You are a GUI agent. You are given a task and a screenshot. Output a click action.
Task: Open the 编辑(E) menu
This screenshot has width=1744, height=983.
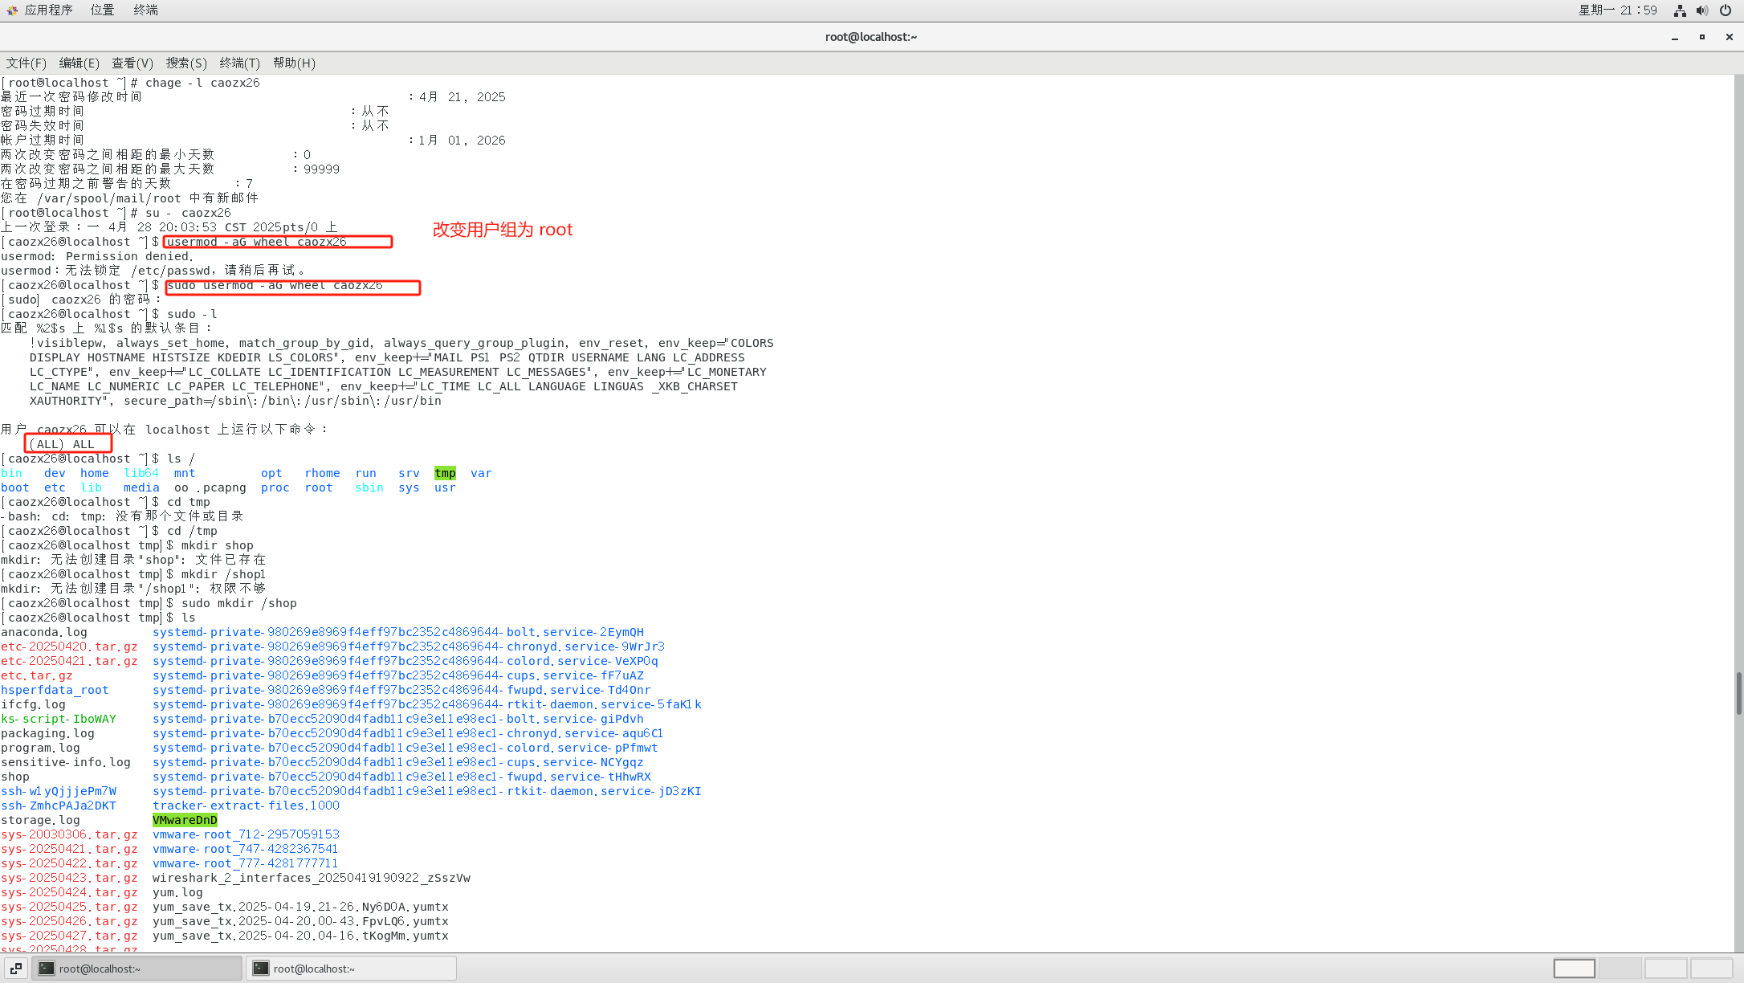[79, 63]
